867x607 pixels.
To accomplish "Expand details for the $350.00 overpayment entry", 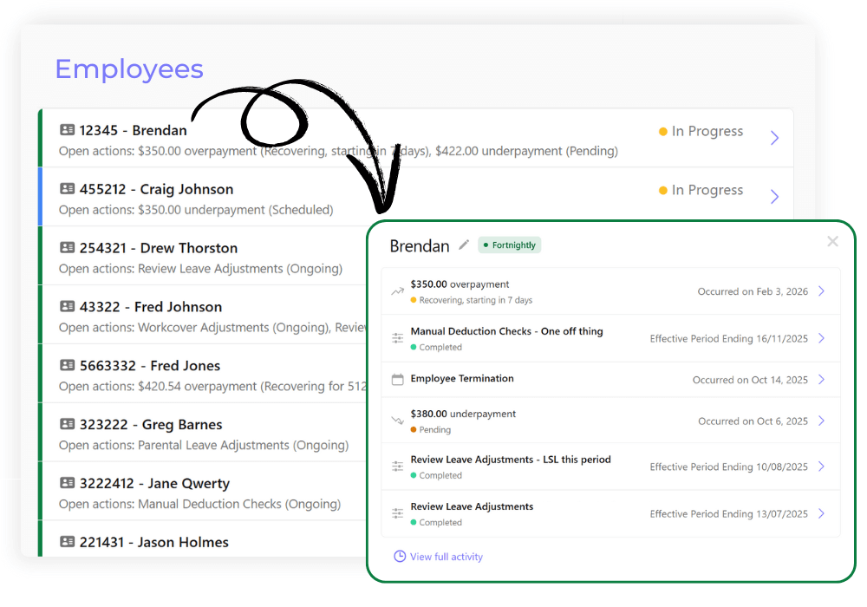I will [x=821, y=290].
